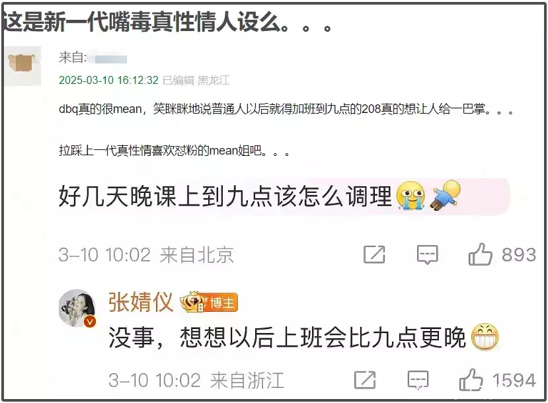
Task: Click the blurred name after 来自:
Action: pos(108,58)
